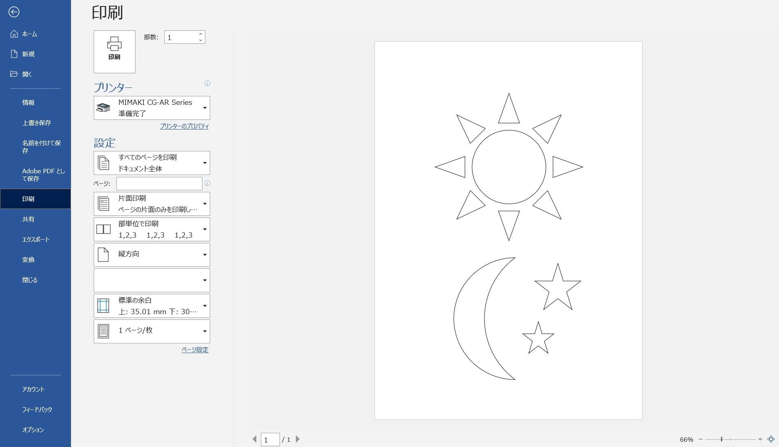Click info icon beside the ページ field

click(207, 183)
